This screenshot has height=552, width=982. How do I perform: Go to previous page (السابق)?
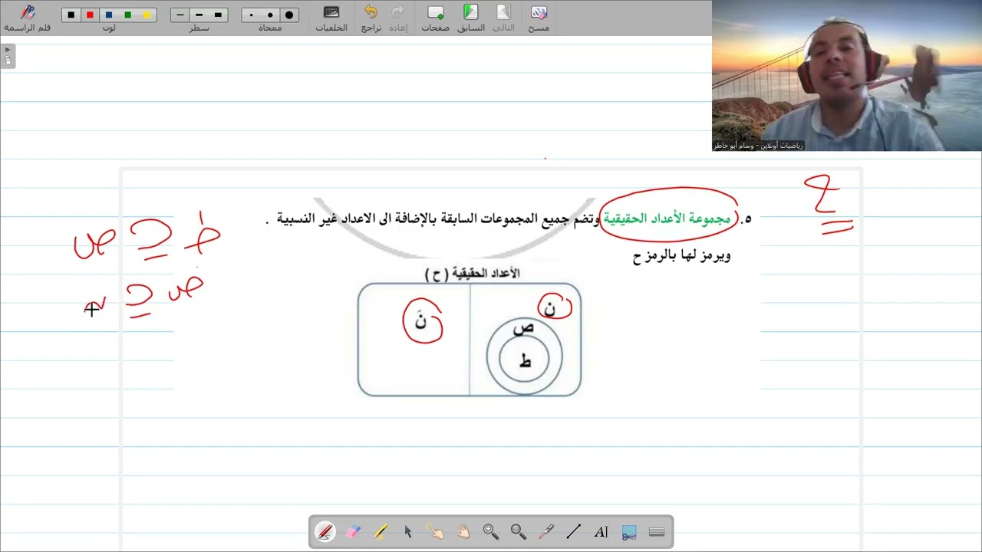(471, 18)
